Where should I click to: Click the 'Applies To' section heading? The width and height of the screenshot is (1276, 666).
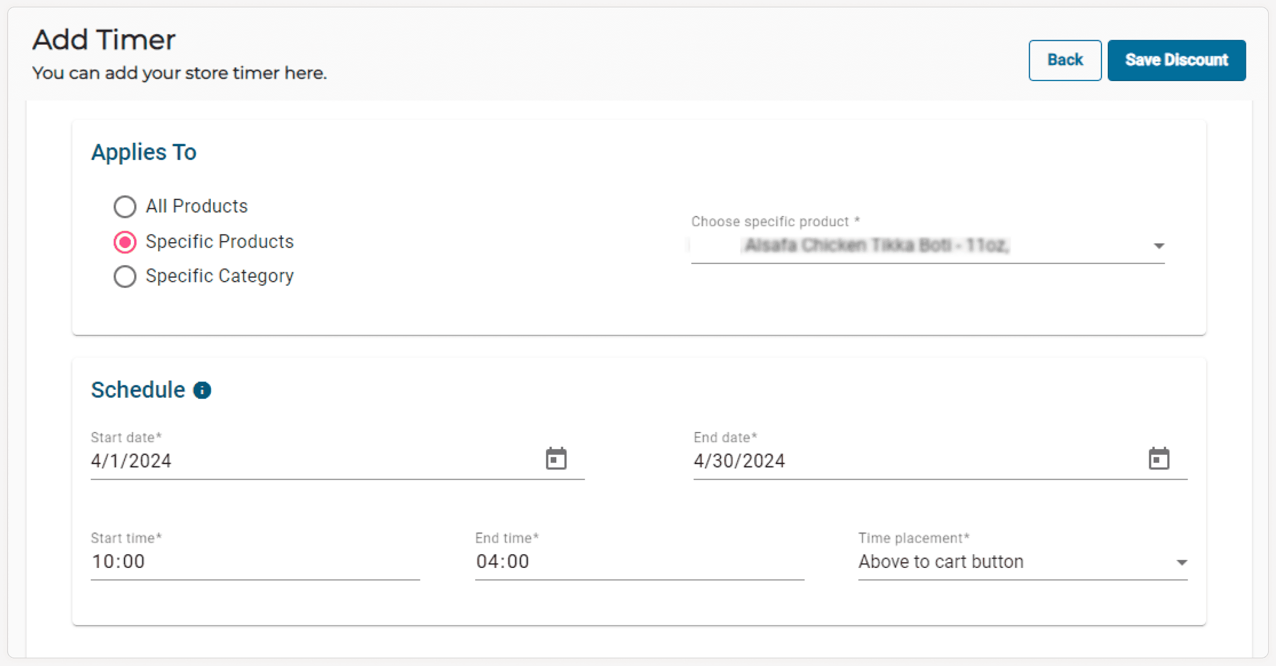coord(144,152)
